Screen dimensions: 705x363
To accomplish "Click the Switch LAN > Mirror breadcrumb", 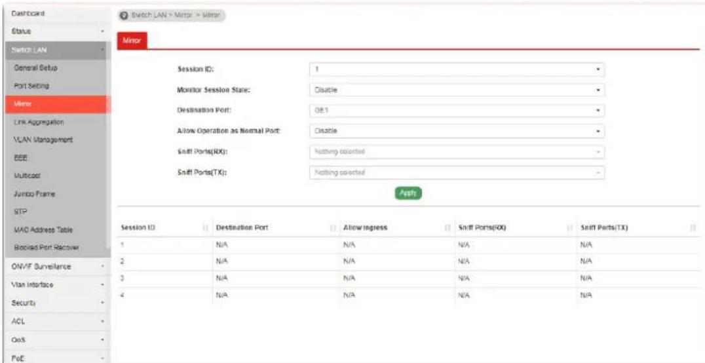I will point(175,15).
